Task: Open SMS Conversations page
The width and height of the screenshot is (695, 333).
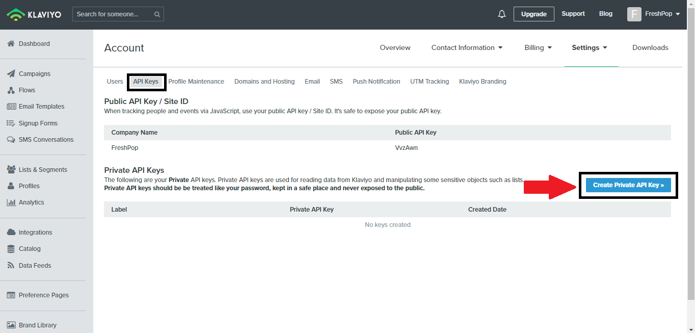Action: 46,140
